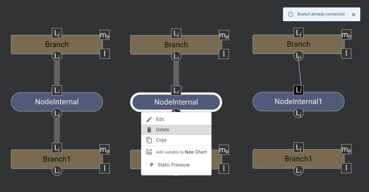This screenshot has width=369, height=192.
Task: Select the bottom-right Branch1 block
Action: click(x=298, y=159)
